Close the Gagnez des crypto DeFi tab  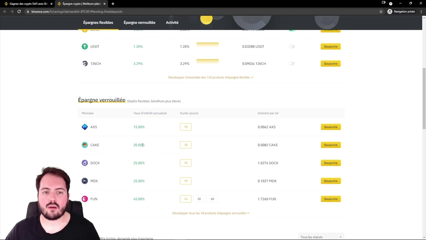[x=51, y=4]
